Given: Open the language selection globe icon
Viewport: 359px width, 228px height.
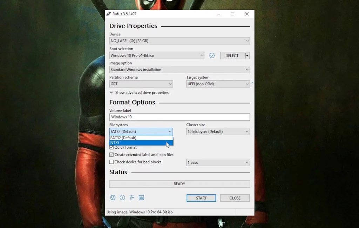Looking at the screenshot, I should (x=113, y=197).
